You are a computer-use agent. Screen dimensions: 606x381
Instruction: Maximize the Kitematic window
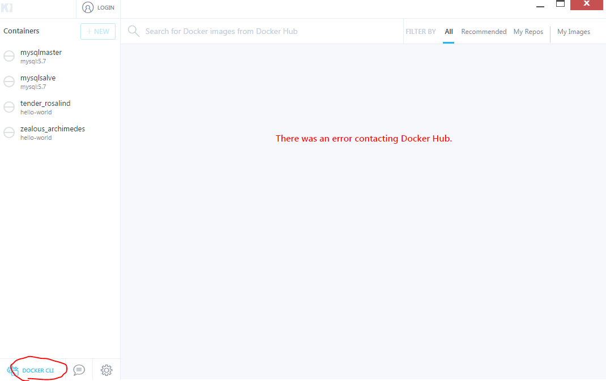tap(560, 3)
